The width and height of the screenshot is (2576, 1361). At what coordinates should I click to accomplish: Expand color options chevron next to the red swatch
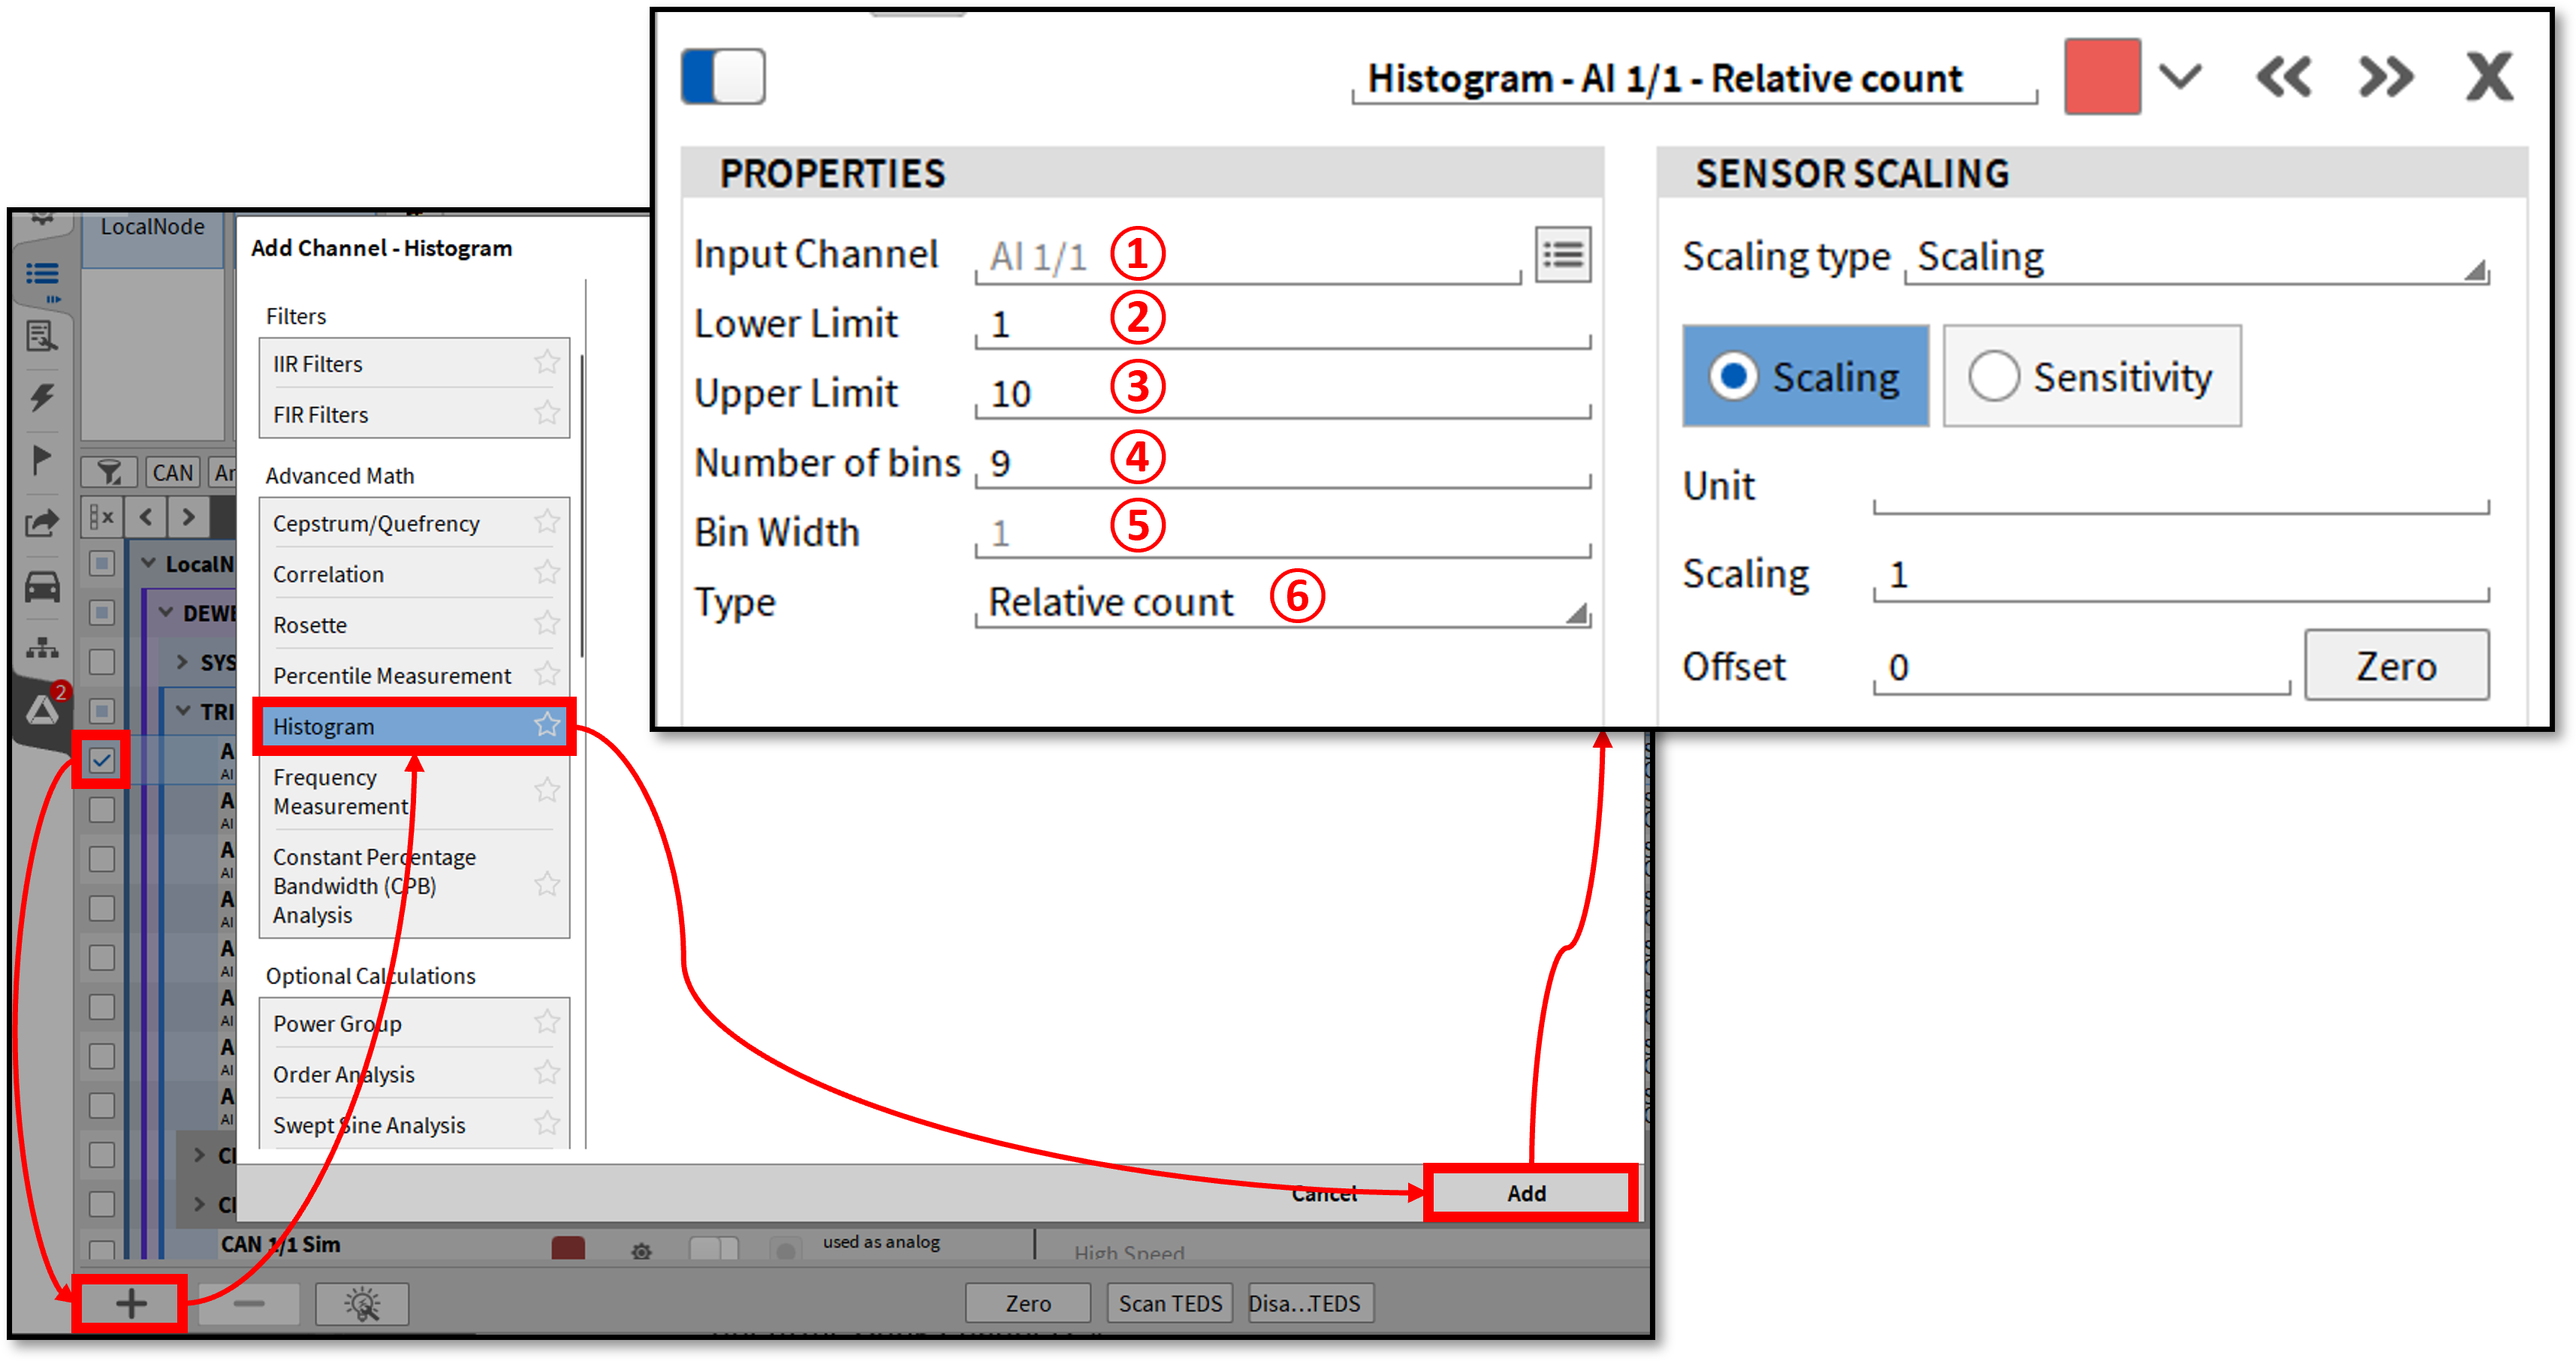2180,76
